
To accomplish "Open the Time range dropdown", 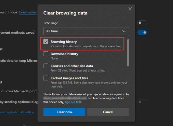I will 86,31.
